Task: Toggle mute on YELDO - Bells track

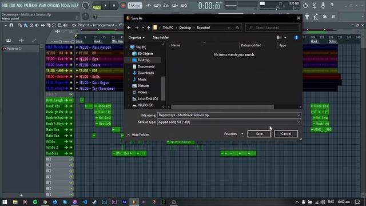Action: point(71,77)
